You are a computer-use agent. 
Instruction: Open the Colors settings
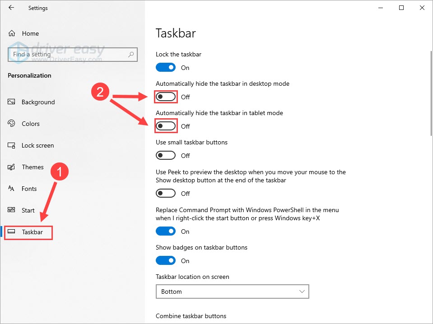tap(30, 124)
